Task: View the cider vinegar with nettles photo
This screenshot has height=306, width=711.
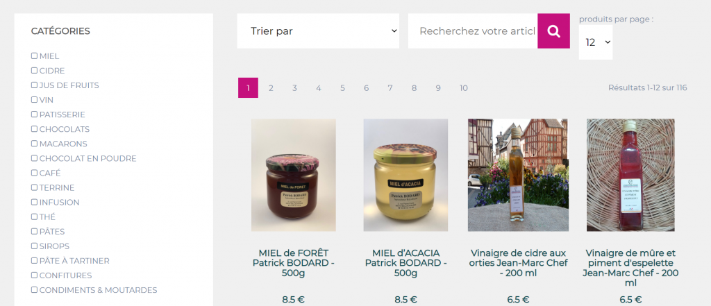Action: coord(518,175)
